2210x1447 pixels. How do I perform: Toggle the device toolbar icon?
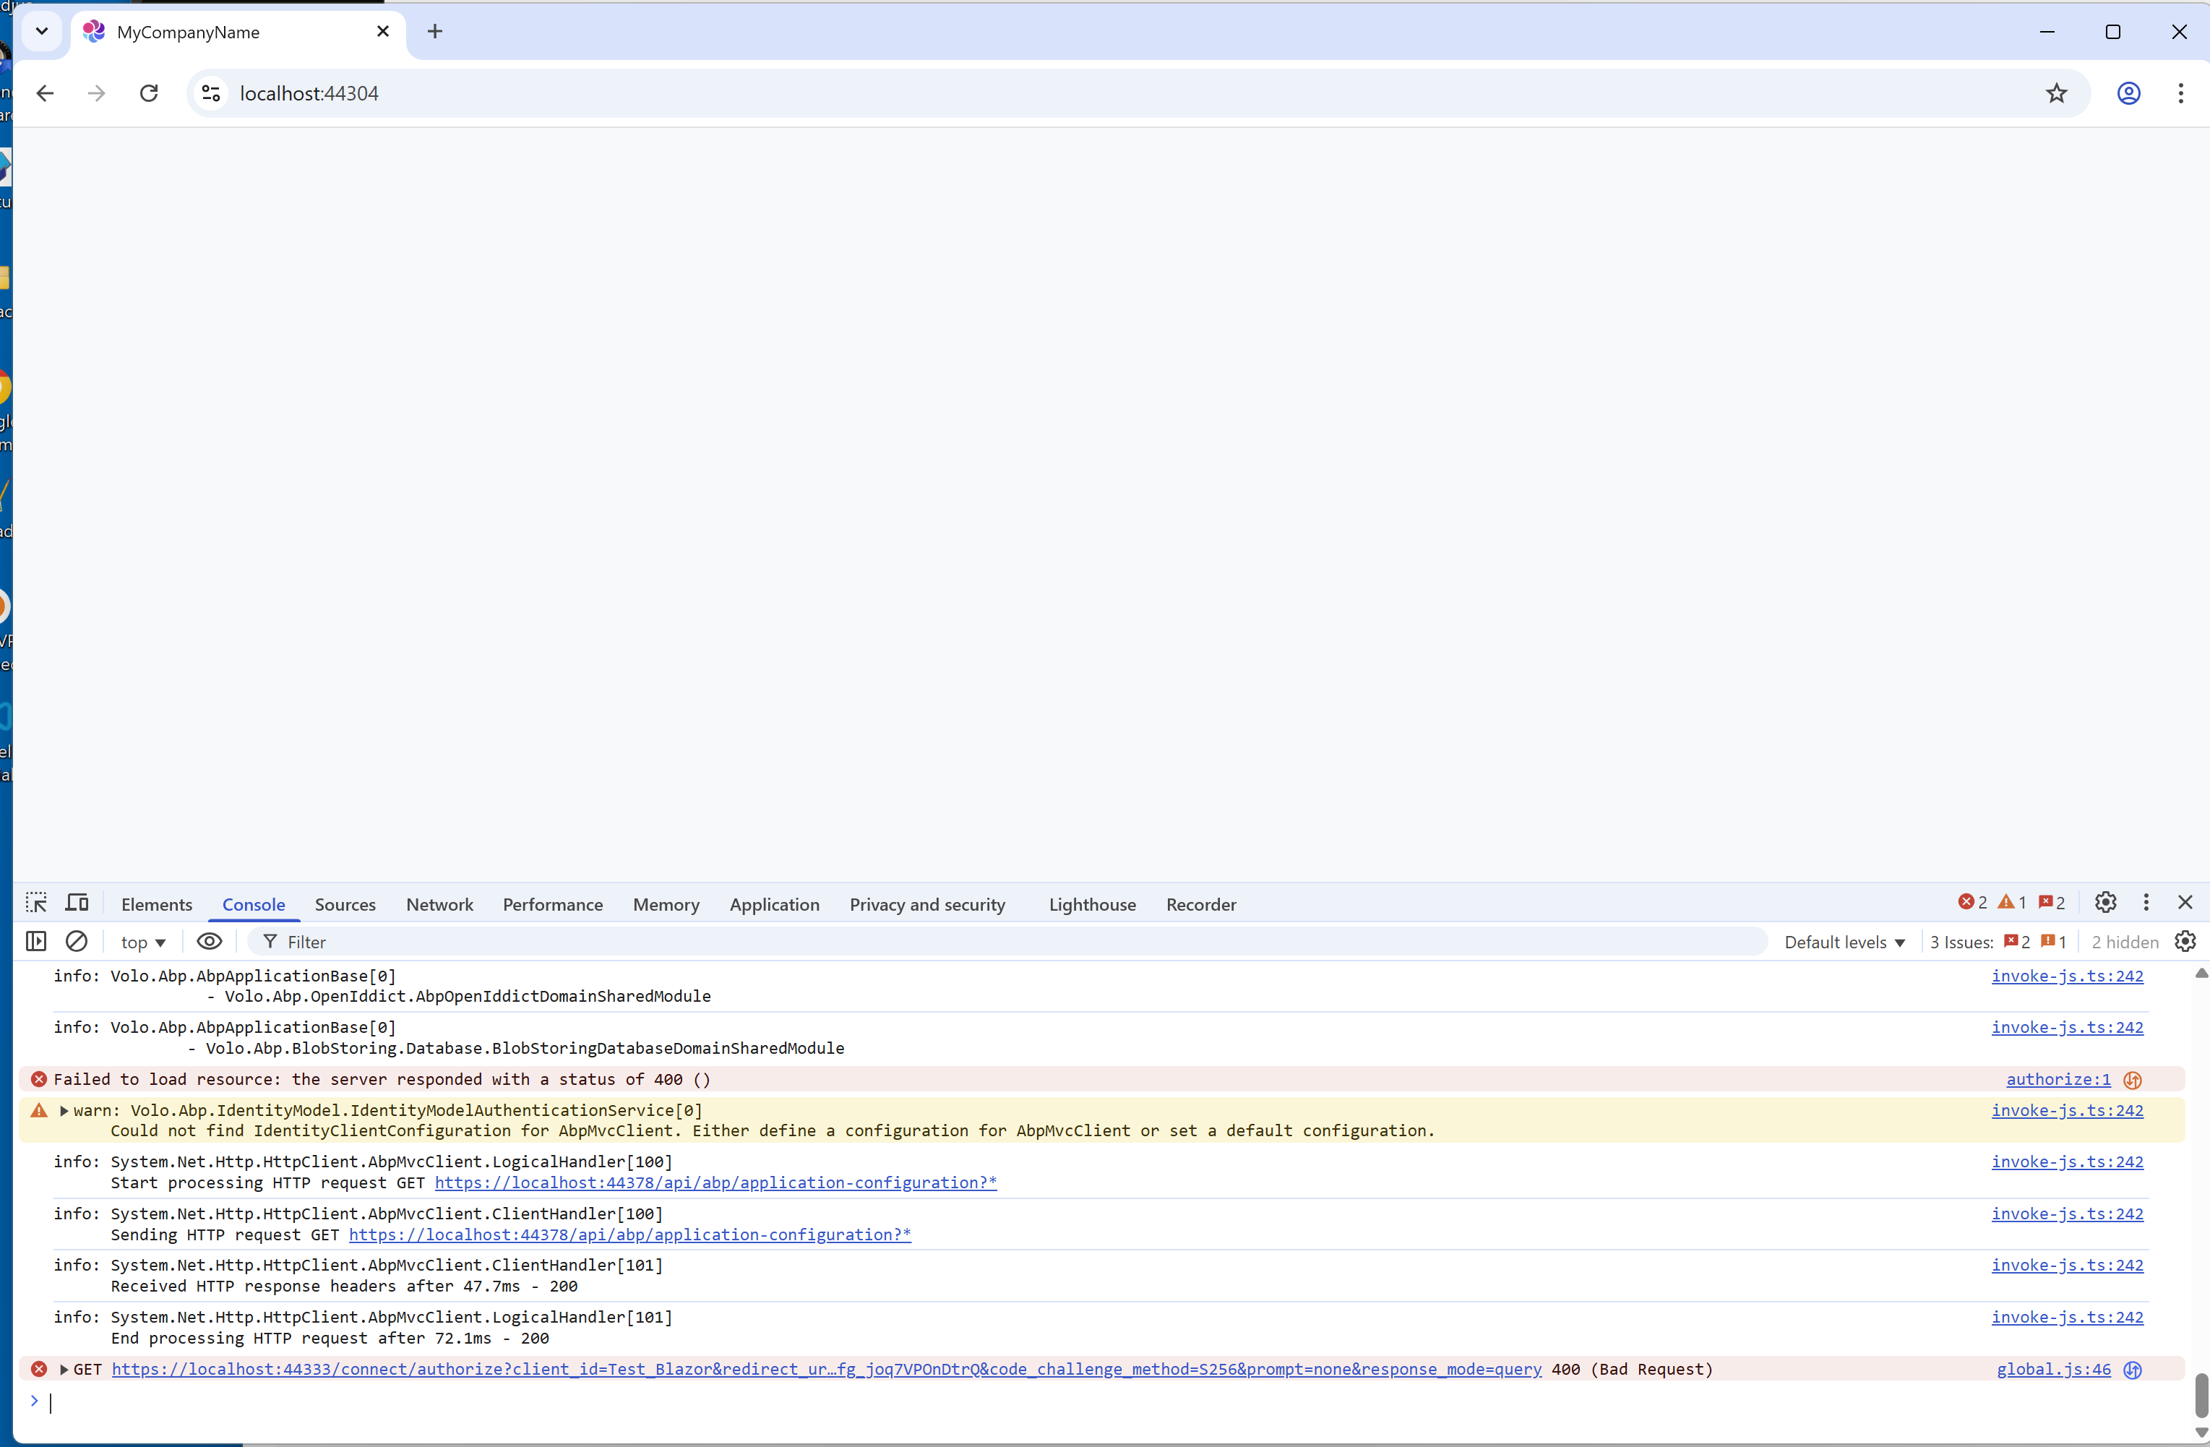coord(77,903)
